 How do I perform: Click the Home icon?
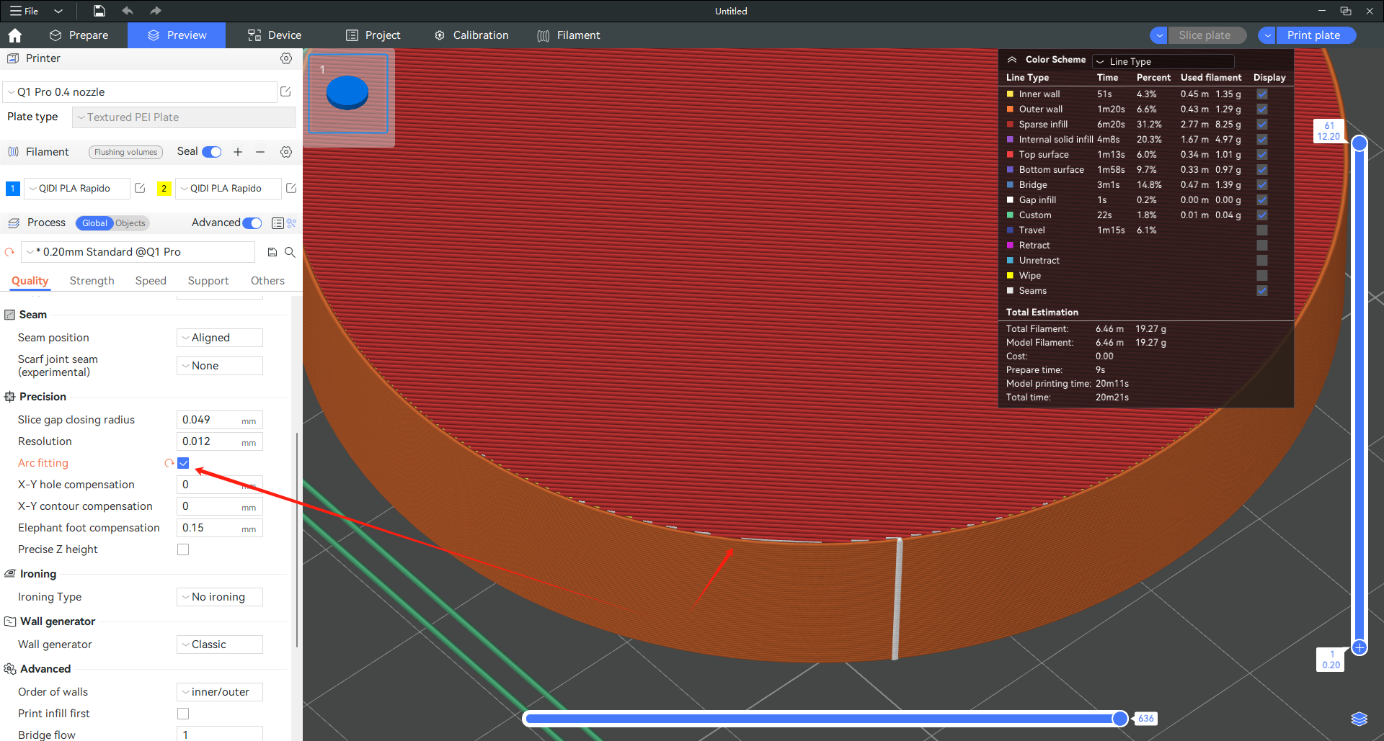[14, 35]
